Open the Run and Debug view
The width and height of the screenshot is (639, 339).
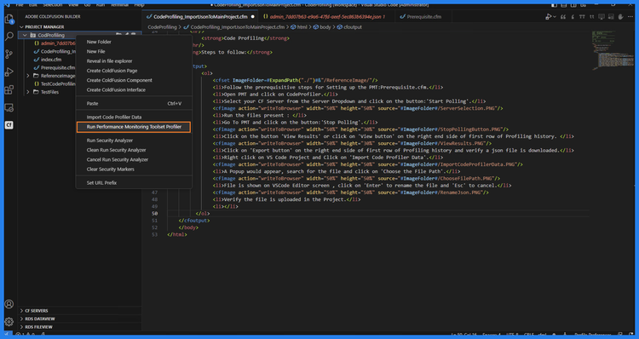click(9, 72)
